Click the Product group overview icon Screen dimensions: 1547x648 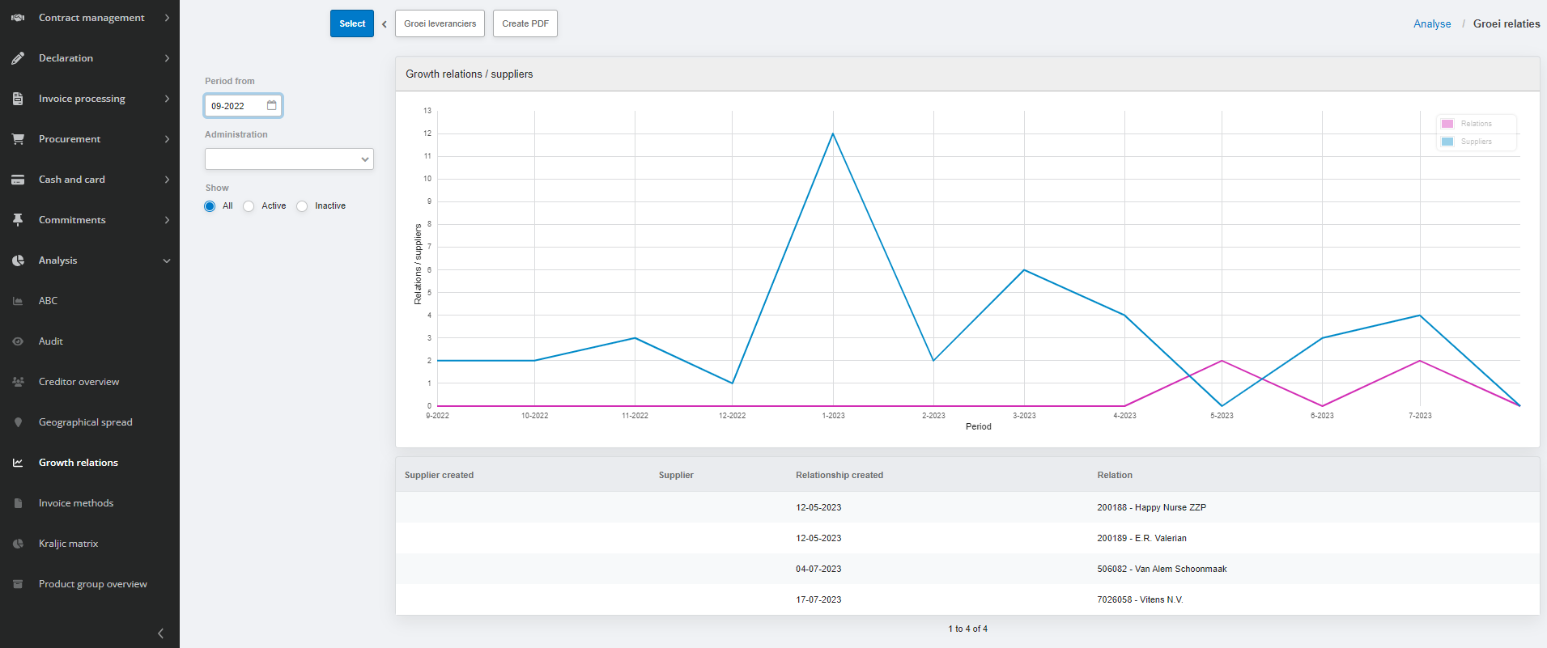coord(18,584)
